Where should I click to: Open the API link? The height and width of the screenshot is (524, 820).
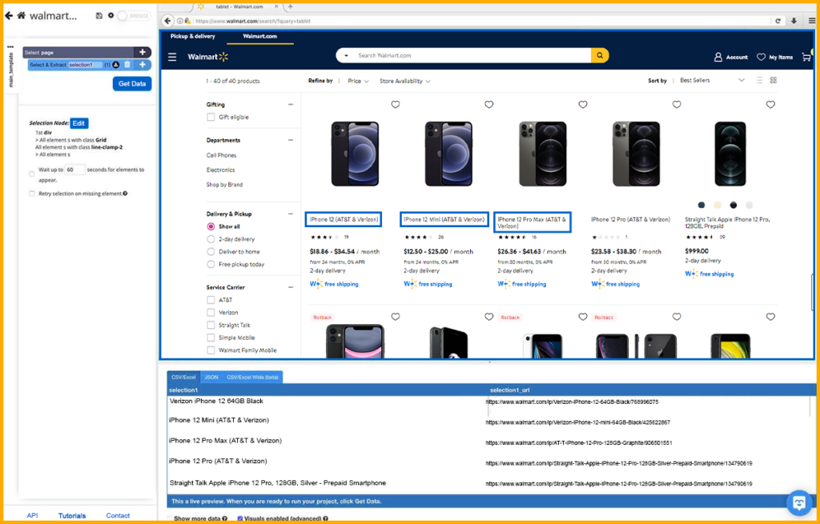pyautogui.click(x=32, y=516)
